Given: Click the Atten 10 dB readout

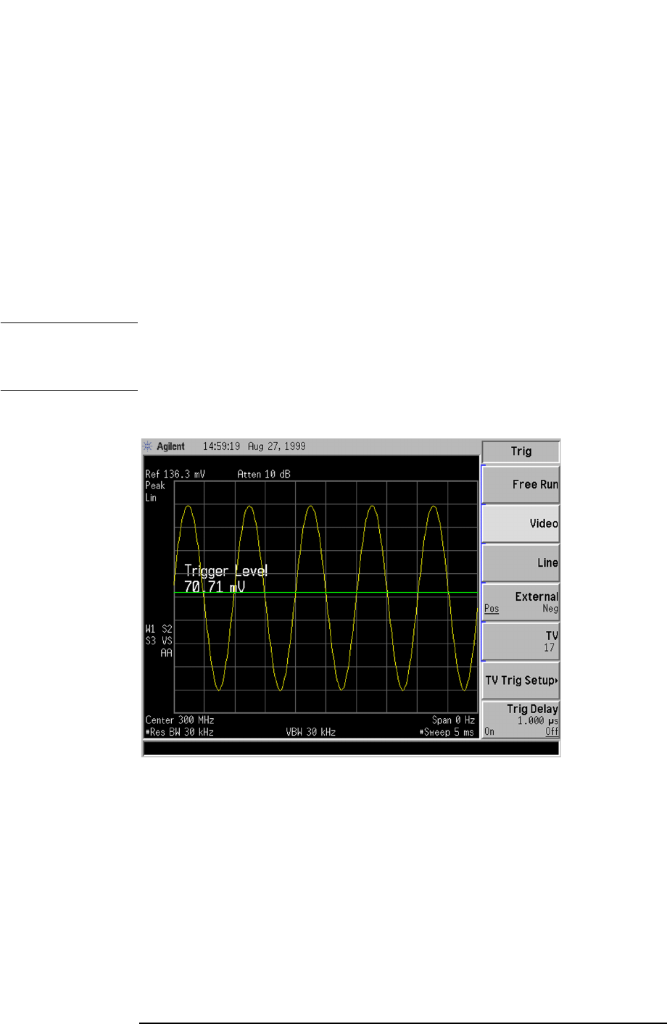Looking at the screenshot, I should click(264, 474).
